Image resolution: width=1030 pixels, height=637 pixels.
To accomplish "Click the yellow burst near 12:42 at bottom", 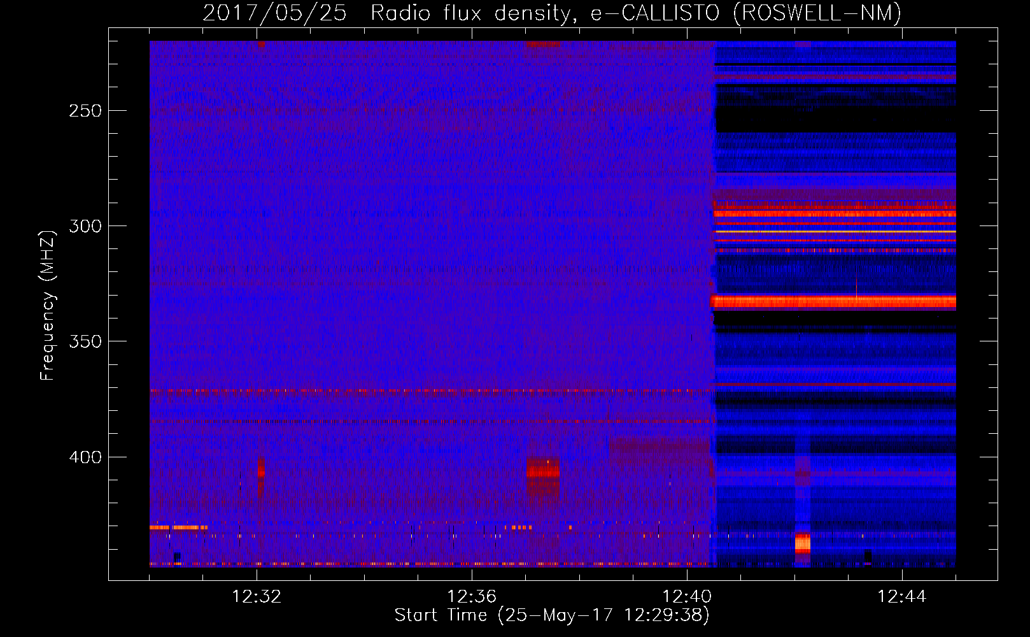I will pos(803,544).
